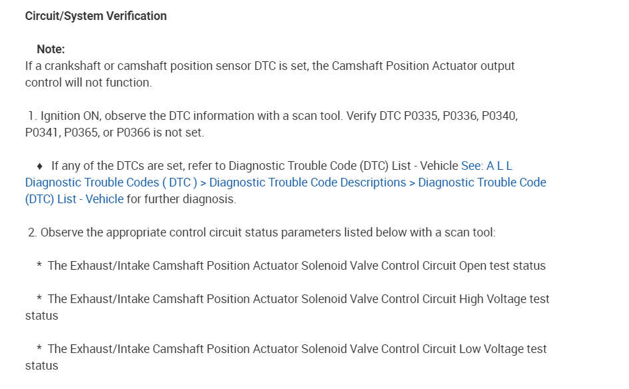
Task: Click the asterisk bullet before Low Voltage line
Action: pos(40,350)
